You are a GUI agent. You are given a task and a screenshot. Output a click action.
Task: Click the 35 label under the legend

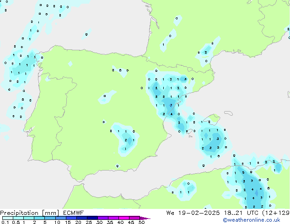110,222
